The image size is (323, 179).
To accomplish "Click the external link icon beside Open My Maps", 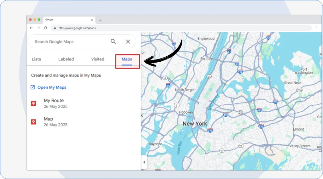I will tap(33, 87).
